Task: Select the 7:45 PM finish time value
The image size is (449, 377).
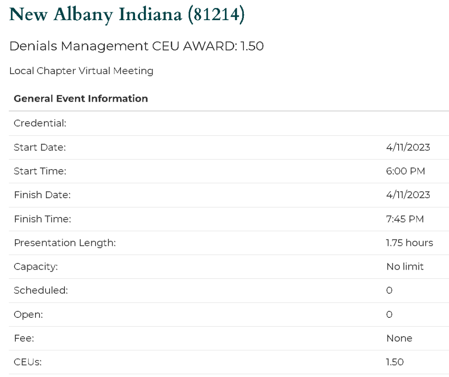Action: [x=405, y=219]
